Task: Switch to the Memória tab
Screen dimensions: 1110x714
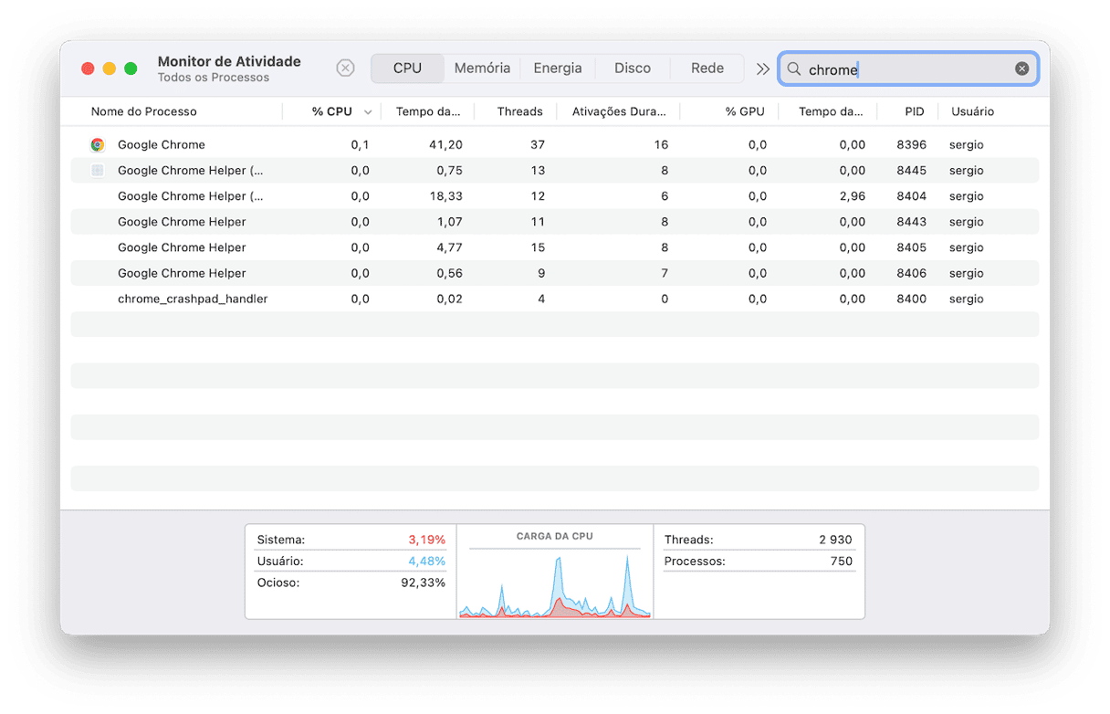Action: 482,68
